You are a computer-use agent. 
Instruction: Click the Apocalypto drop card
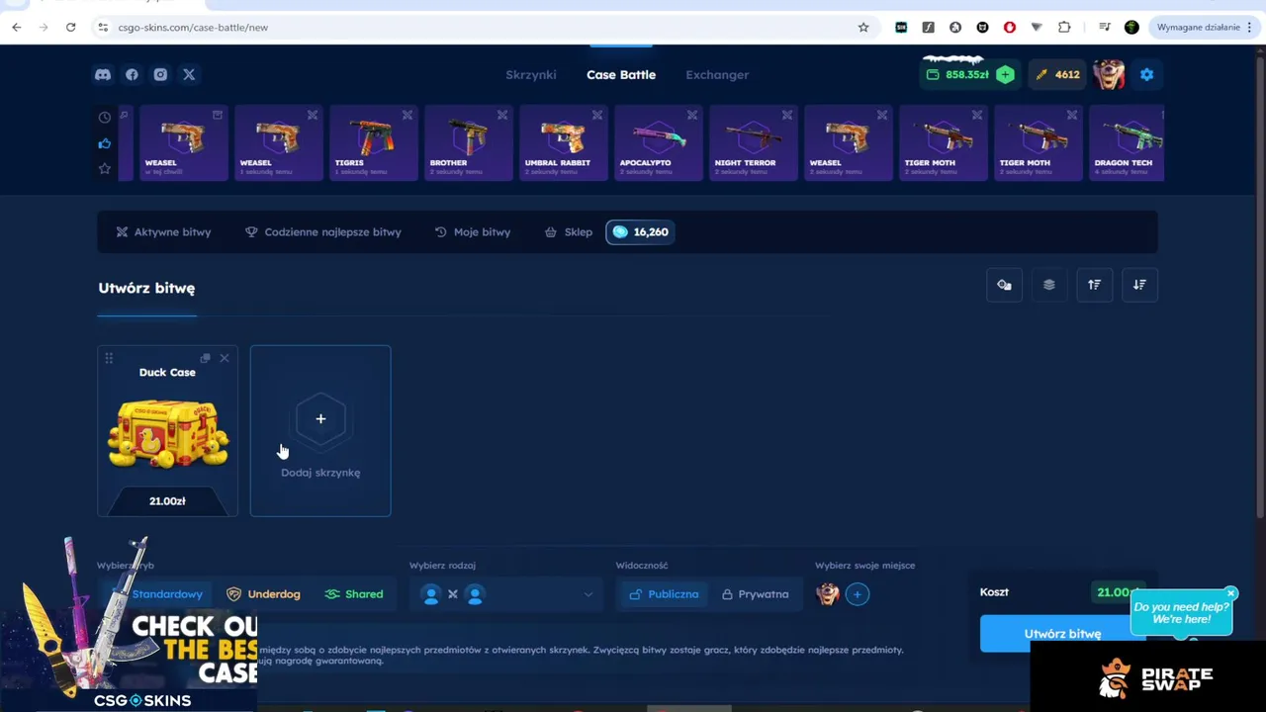tap(658, 143)
